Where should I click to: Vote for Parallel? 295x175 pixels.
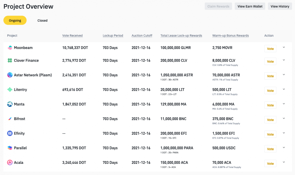270,149
